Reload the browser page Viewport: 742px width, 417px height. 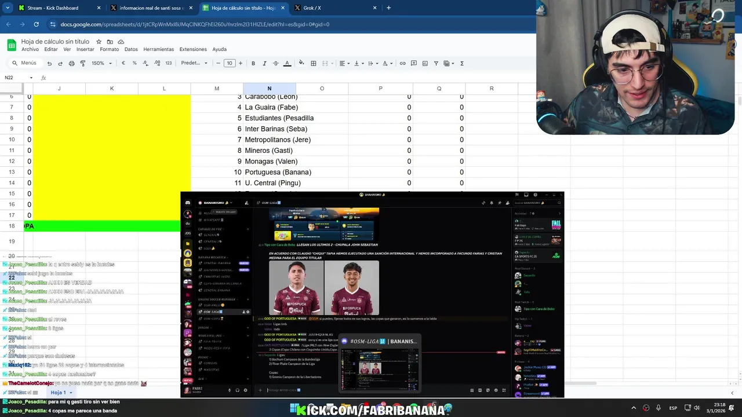(x=36, y=24)
